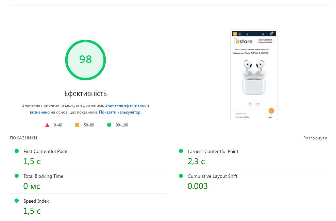Open the 'Показати калькулятор' link
The image size is (336, 221).
tap(120, 112)
